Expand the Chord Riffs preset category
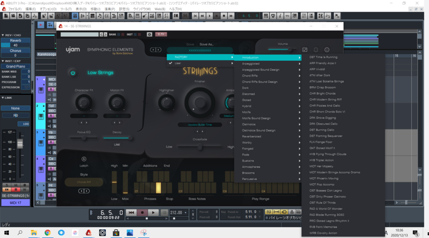This screenshot has height=238, width=429. click(x=268, y=76)
